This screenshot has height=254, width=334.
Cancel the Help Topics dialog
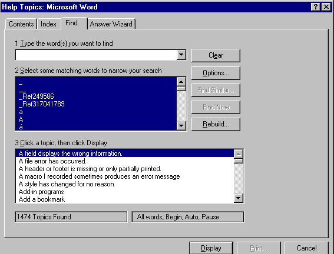[306, 248]
